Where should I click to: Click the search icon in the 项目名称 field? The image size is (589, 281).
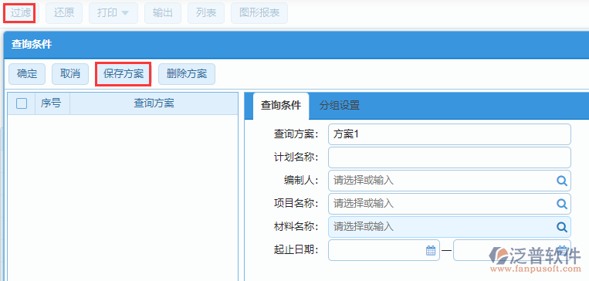coord(561,204)
